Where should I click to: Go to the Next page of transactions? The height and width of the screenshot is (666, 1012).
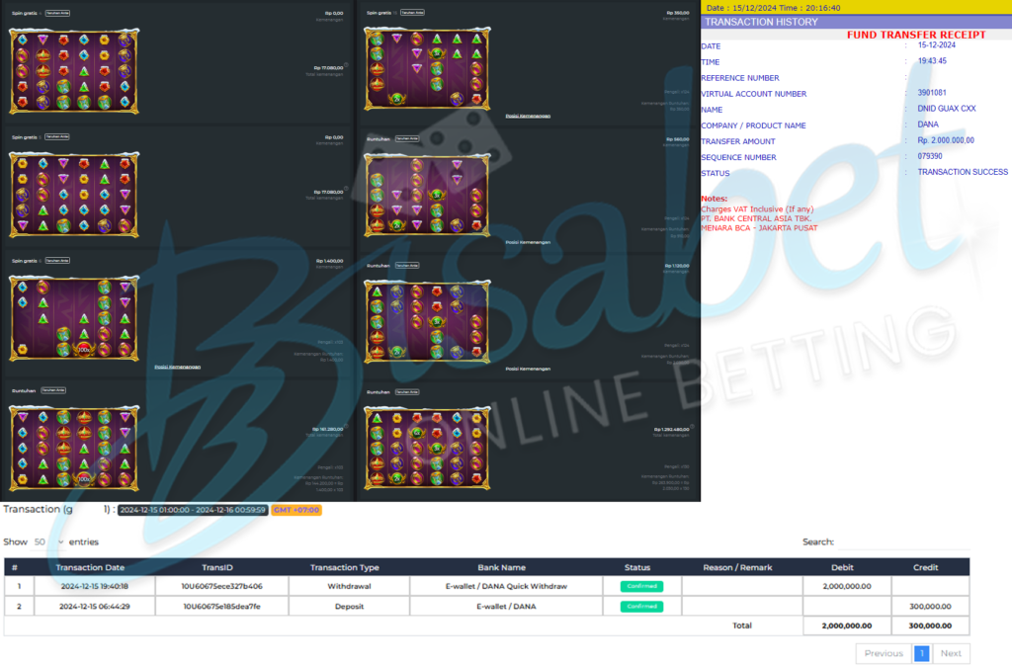pyautogui.click(x=950, y=653)
